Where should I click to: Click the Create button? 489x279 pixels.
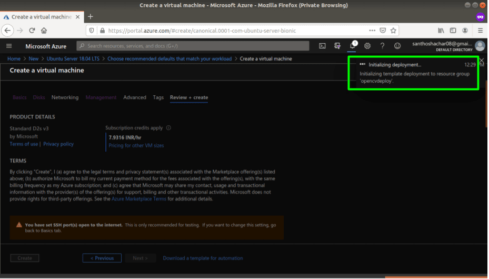pyautogui.click(x=25, y=258)
